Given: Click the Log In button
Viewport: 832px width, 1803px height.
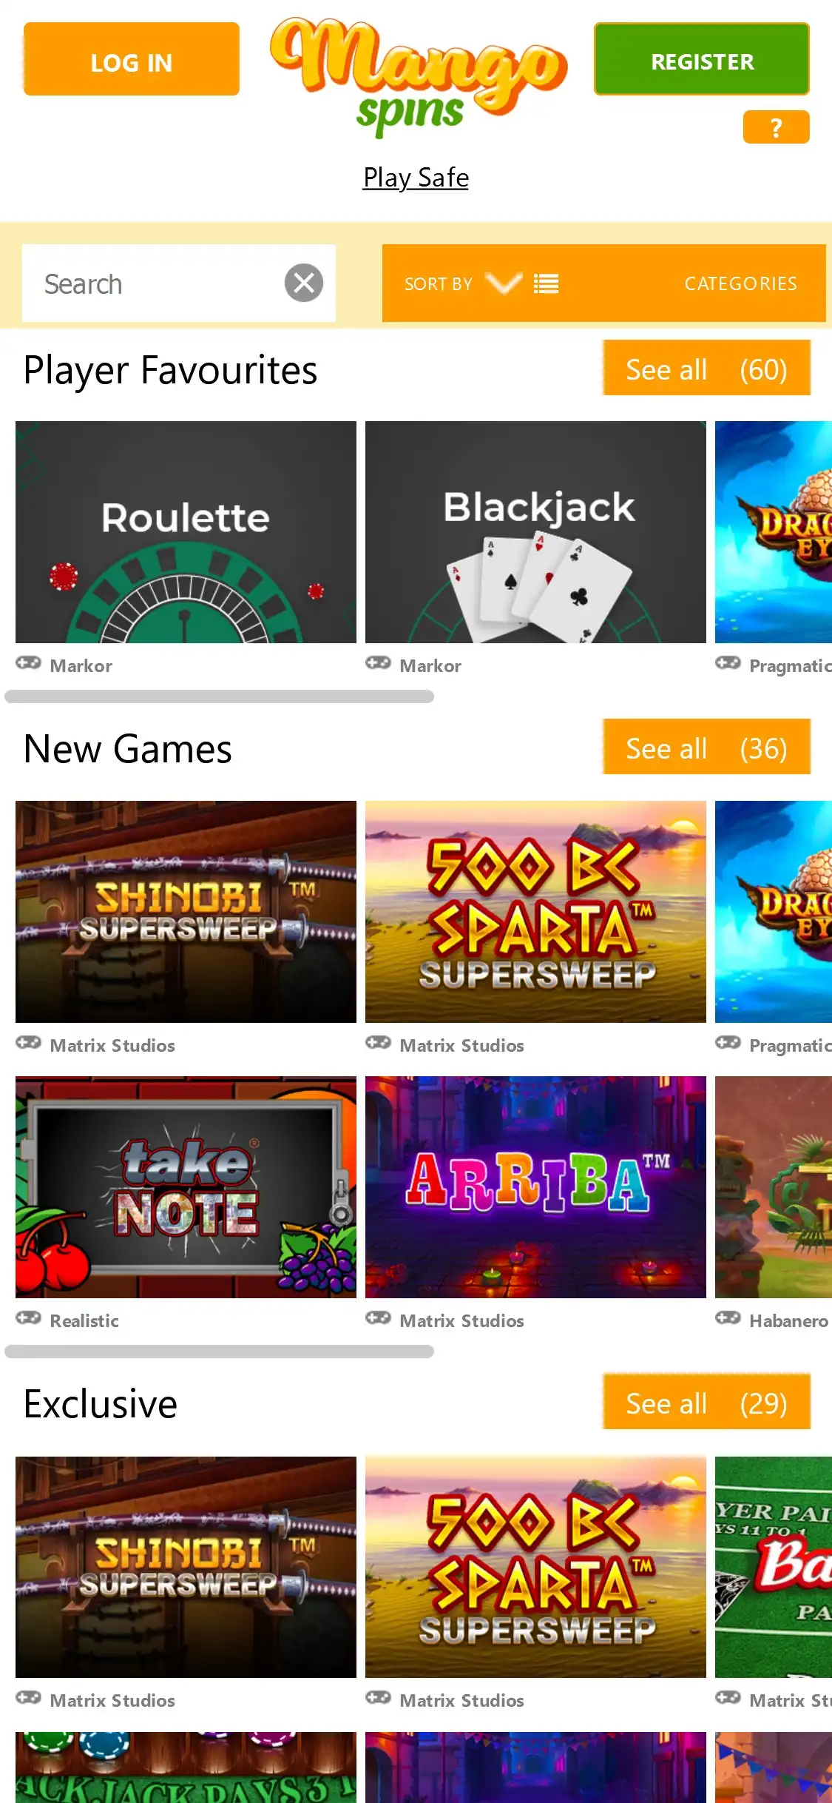Looking at the screenshot, I should (132, 59).
